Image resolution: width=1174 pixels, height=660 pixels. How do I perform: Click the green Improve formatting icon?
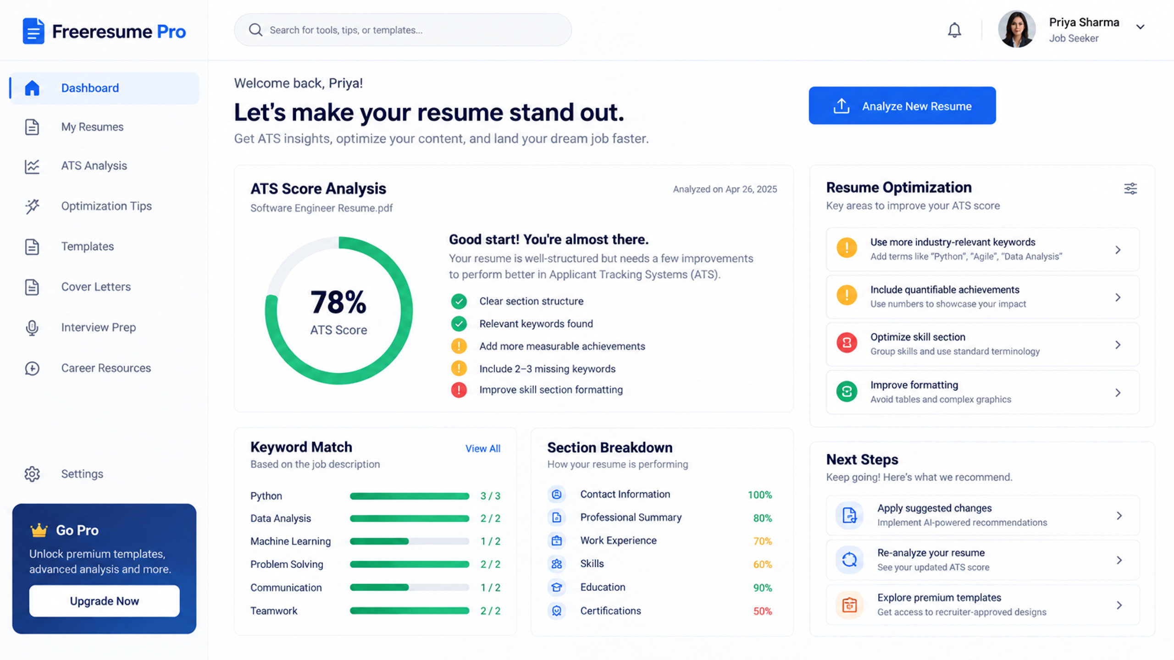click(x=847, y=391)
